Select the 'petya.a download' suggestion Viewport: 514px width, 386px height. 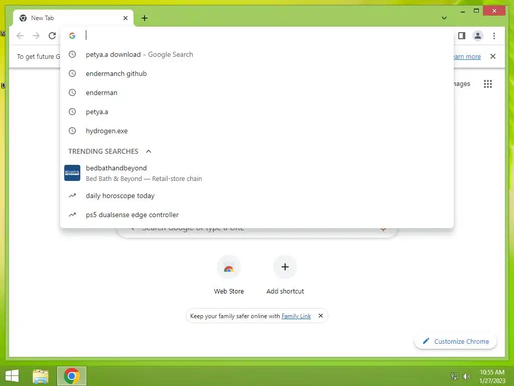[257, 54]
